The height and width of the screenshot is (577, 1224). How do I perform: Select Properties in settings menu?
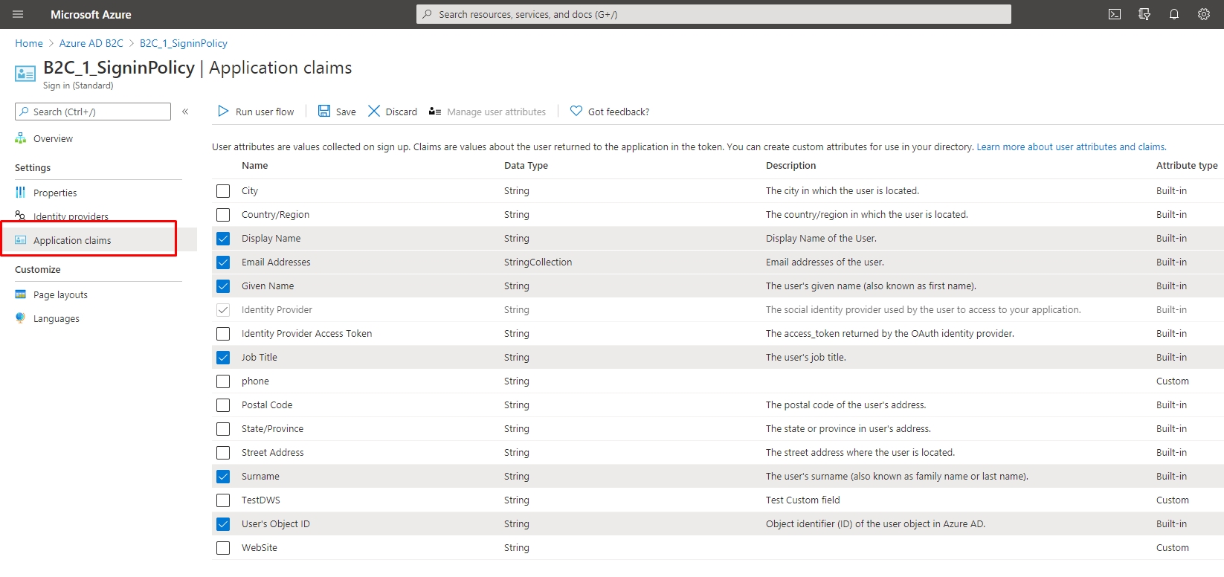[x=55, y=193]
